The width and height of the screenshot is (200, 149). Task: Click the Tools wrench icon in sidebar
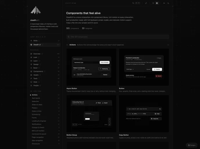tap(31, 78)
